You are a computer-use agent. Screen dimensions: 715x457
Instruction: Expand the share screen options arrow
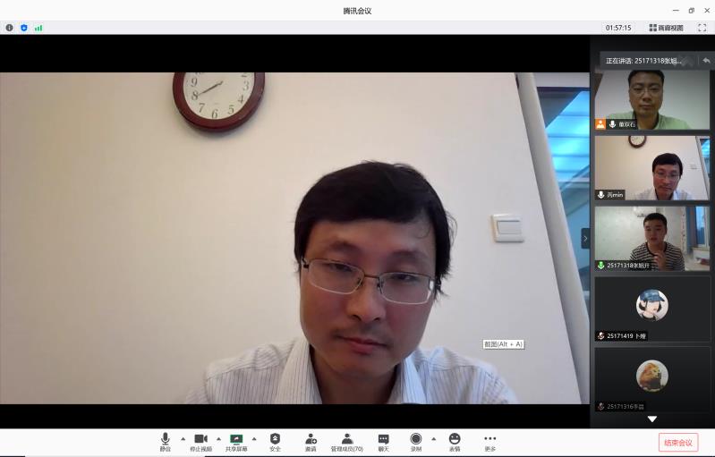(254, 439)
